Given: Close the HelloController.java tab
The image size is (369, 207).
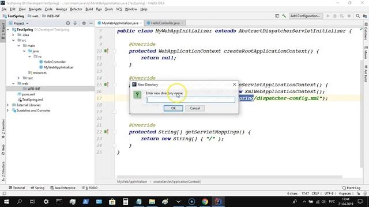Looking at the screenshot, I should tap(182, 23).
